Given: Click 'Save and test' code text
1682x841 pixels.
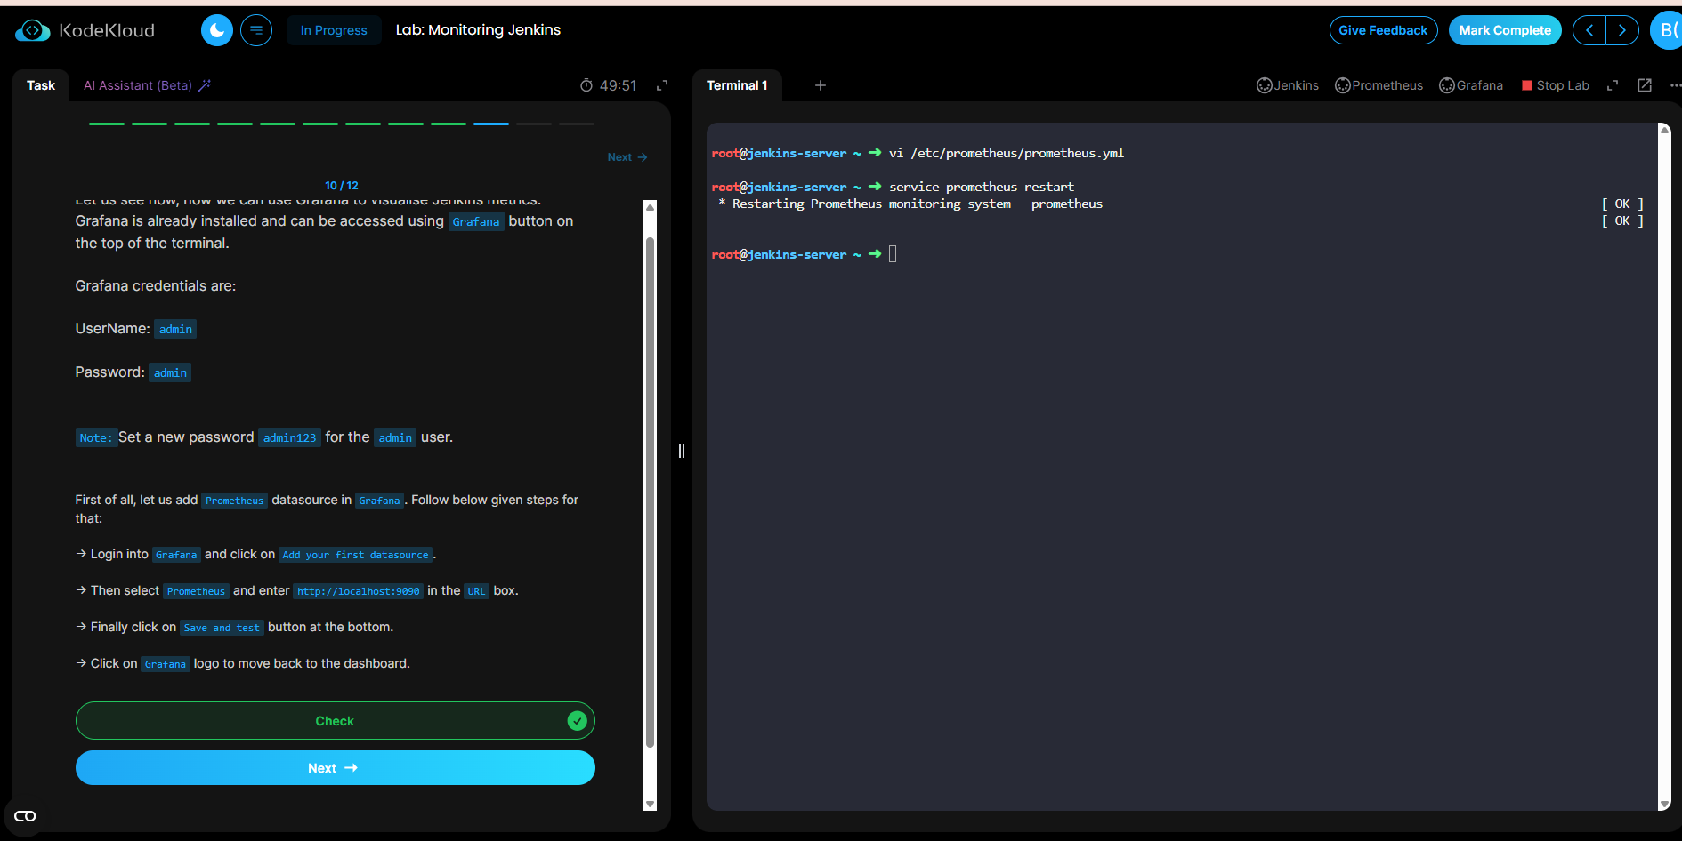Looking at the screenshot, I should 222,628.
